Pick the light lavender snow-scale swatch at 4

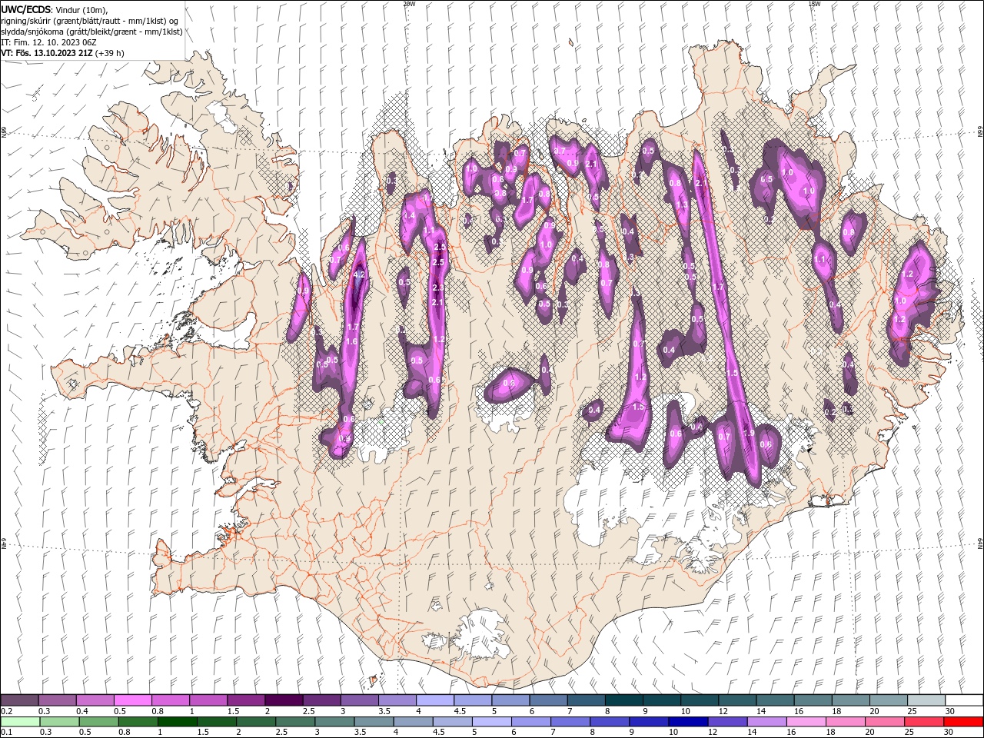click(x=434, y=700)
